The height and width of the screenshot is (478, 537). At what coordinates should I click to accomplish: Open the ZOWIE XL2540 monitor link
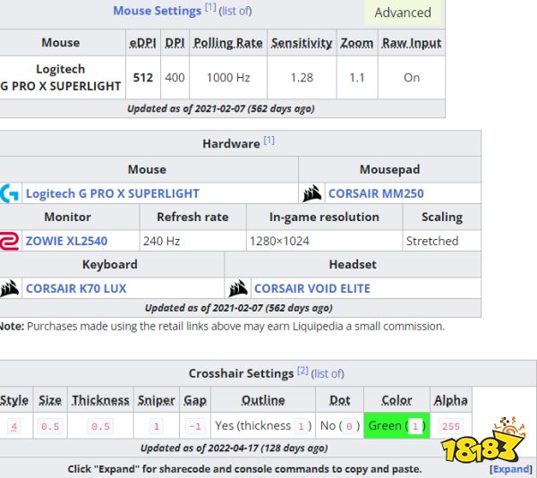click(67, 241)
